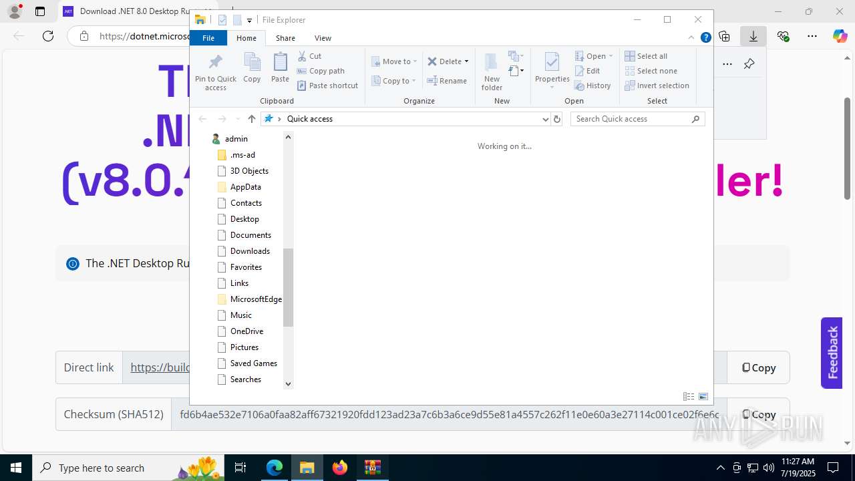Screen dimensions: 855x481
Task: Open Edge tab actions menu icon
Action: tap(40, 11)
